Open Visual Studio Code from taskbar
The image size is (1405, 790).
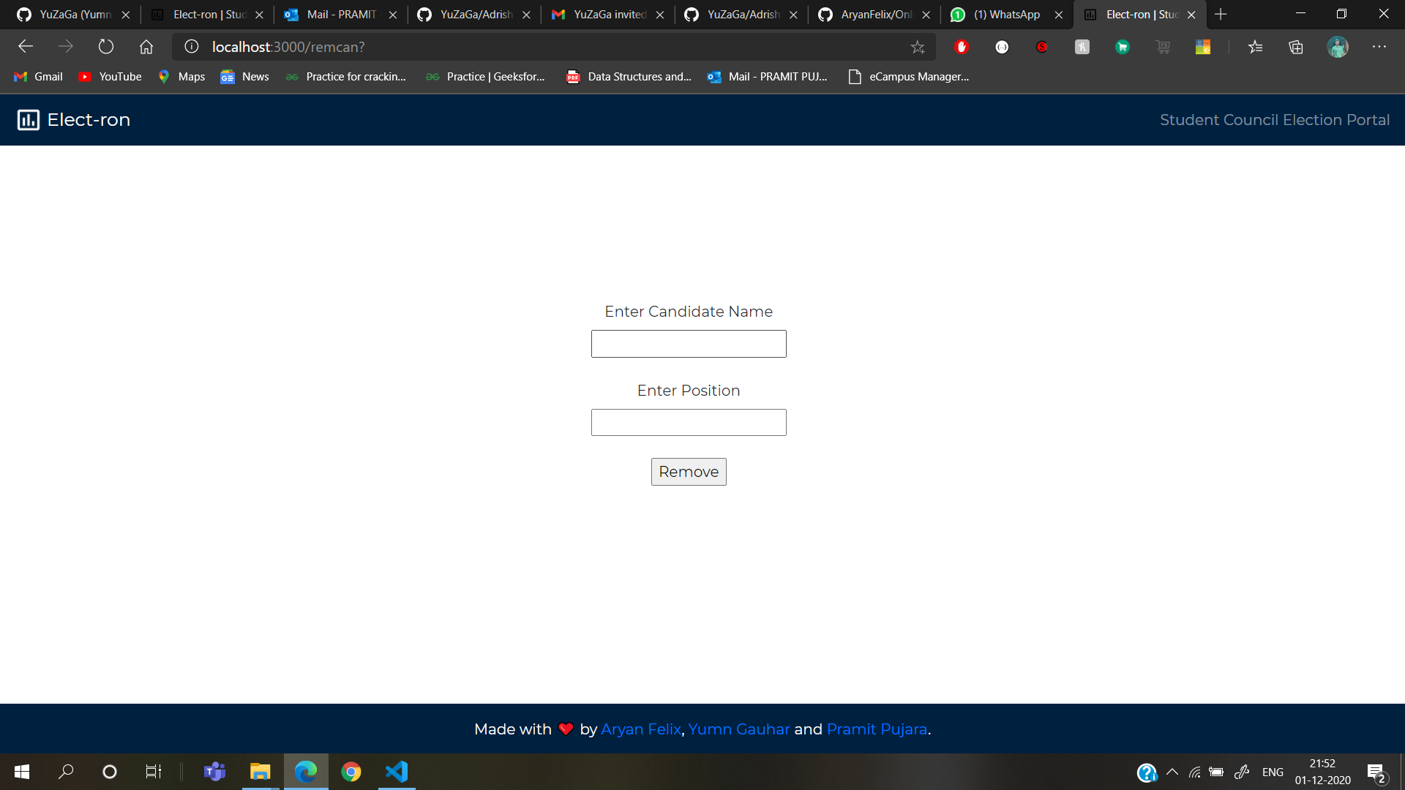click(397, 772)
